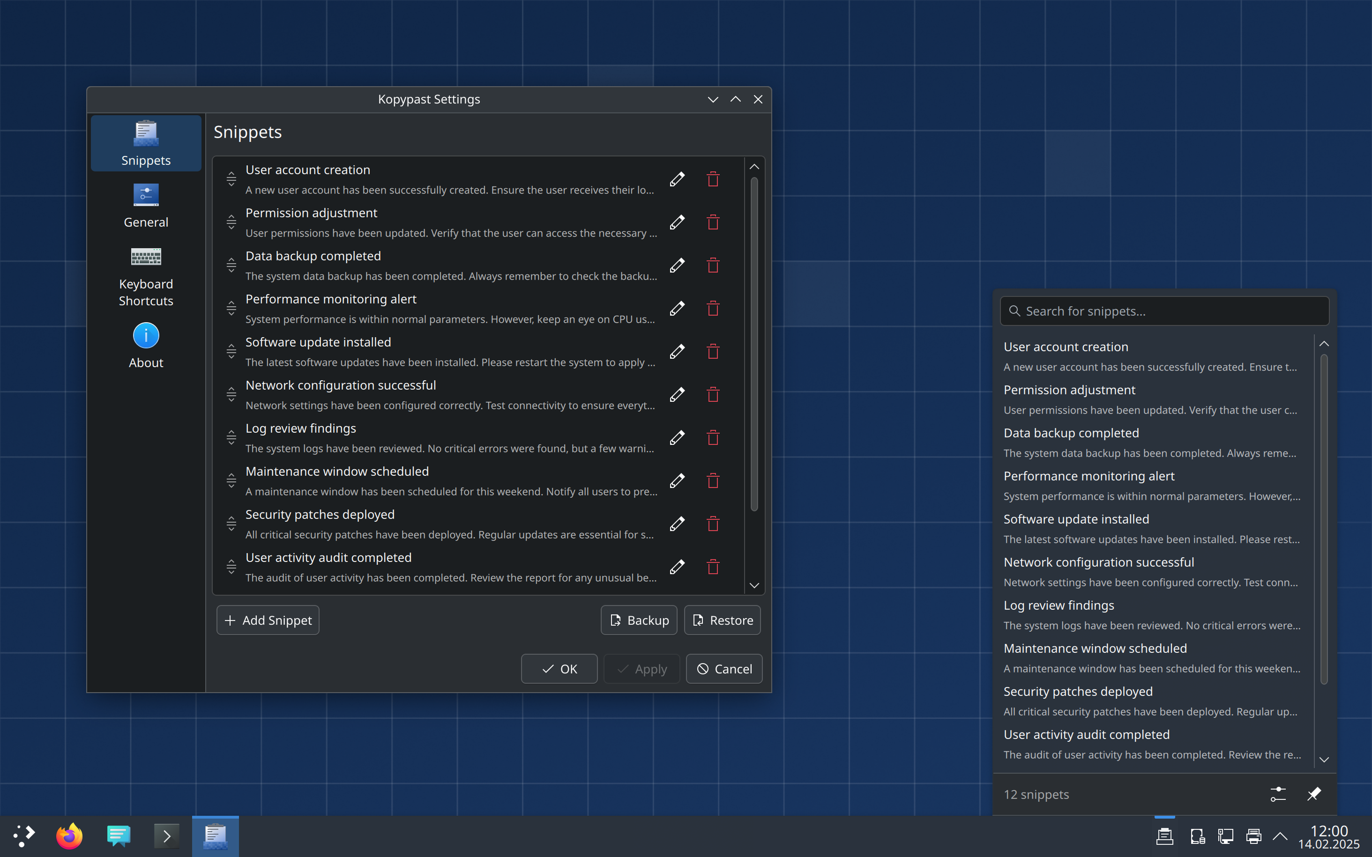Screen dimensions: 1372x857
Task: Click the Backup button
Action: point(639,620)
